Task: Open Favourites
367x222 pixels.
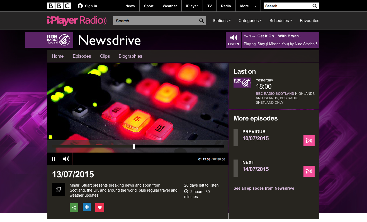Action: click(x=310, y=21)
